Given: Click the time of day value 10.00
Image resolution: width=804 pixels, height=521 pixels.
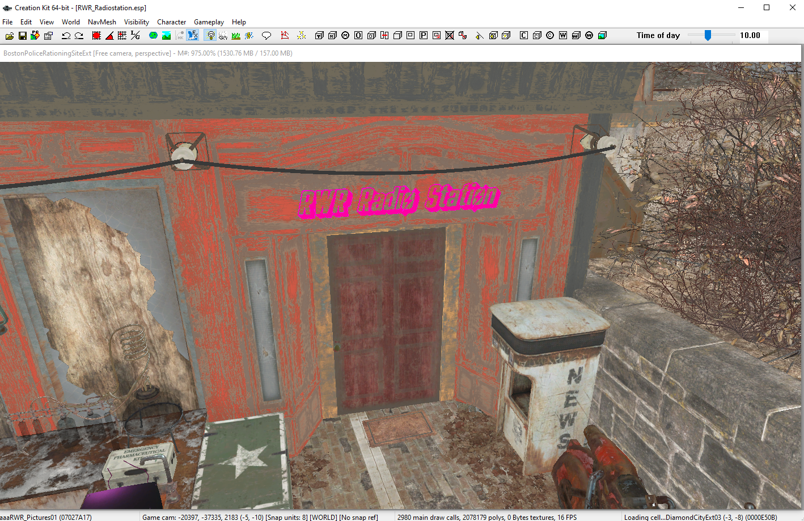Looking at the screenshot, I should pos(750,35).
